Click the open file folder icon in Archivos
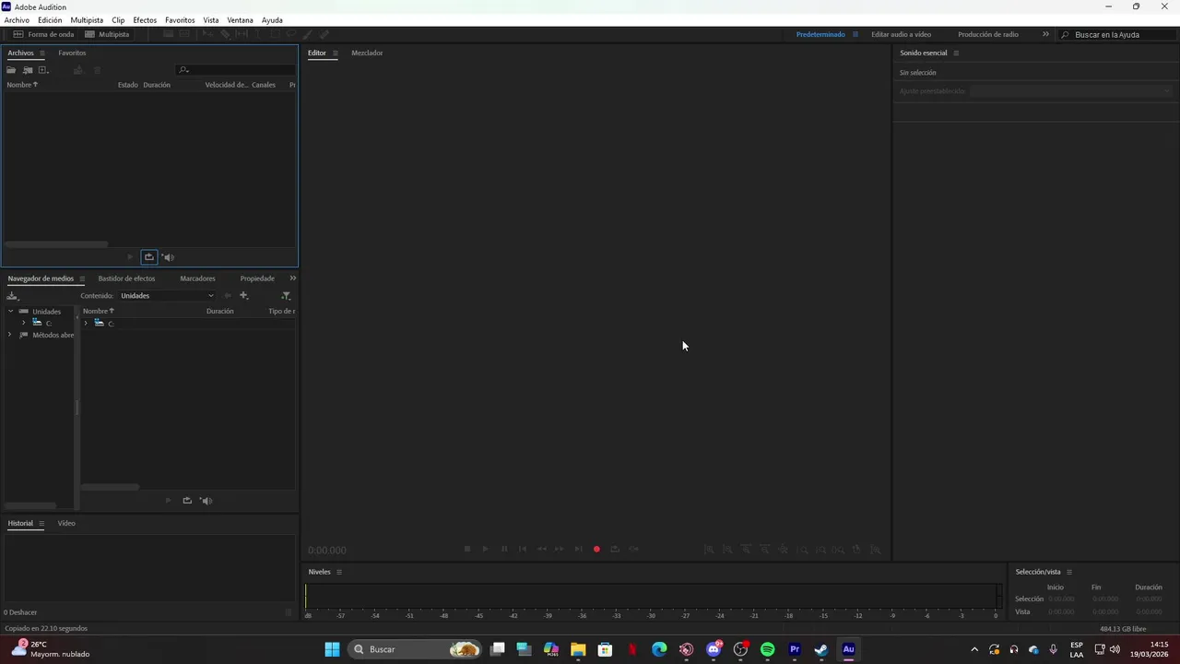The height and width of the screenshot is (664, 1180). (x=12, y=70)
